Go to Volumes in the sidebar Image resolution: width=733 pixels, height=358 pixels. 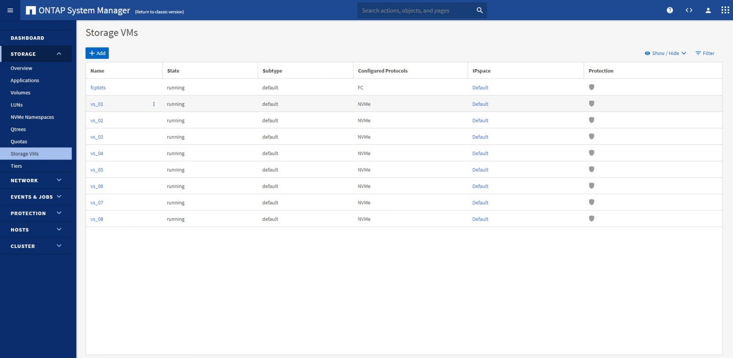(x=21, y=93)
